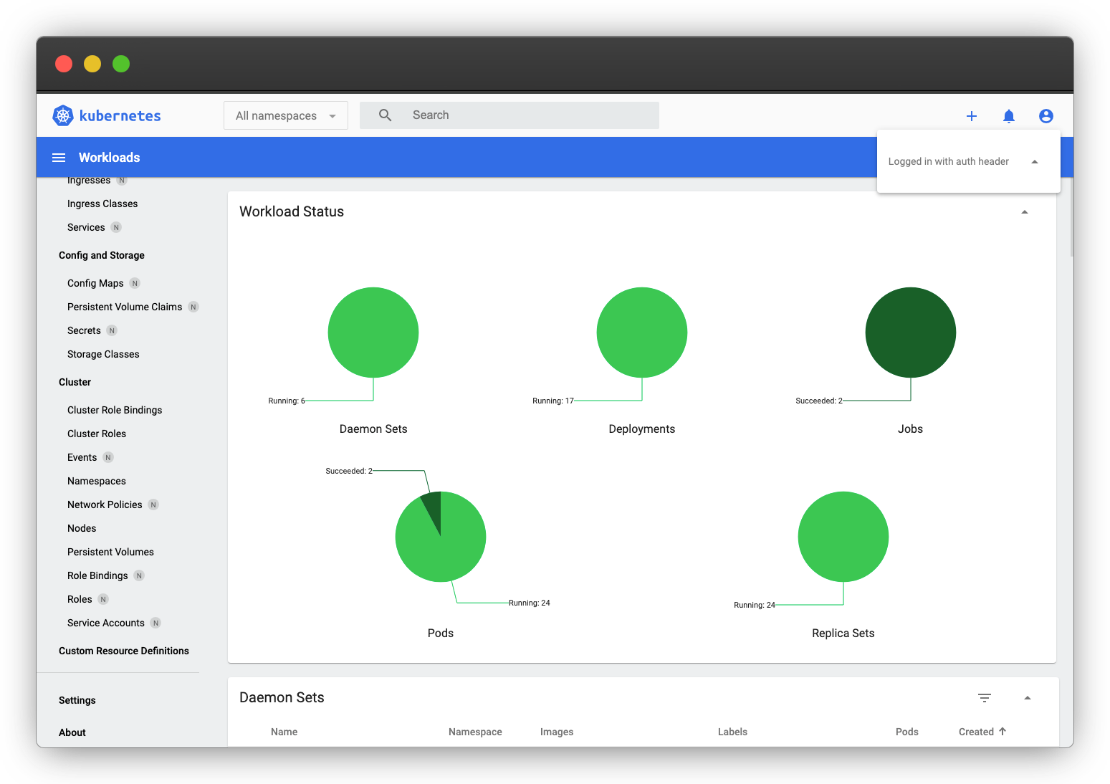The image size is (1110, 784).
Task: Click the sort arrow beside the Created column
Action: coord(1003,732)
